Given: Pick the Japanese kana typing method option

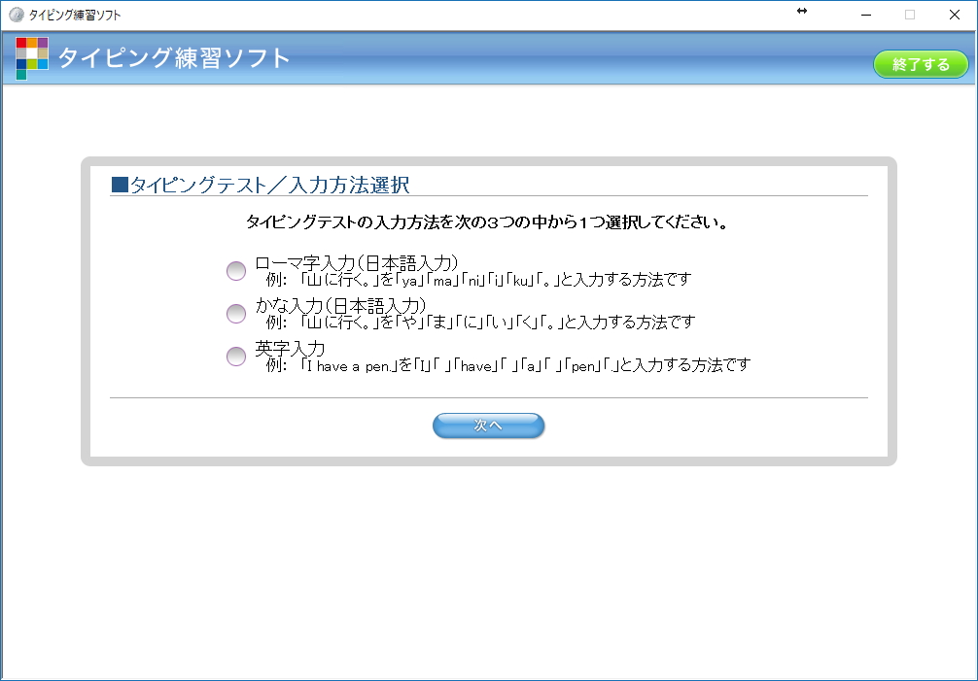Looking at the screenshot, I should pos(235,314).
